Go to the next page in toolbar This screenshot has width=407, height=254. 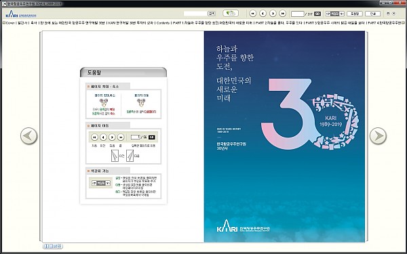coord(273,14)
